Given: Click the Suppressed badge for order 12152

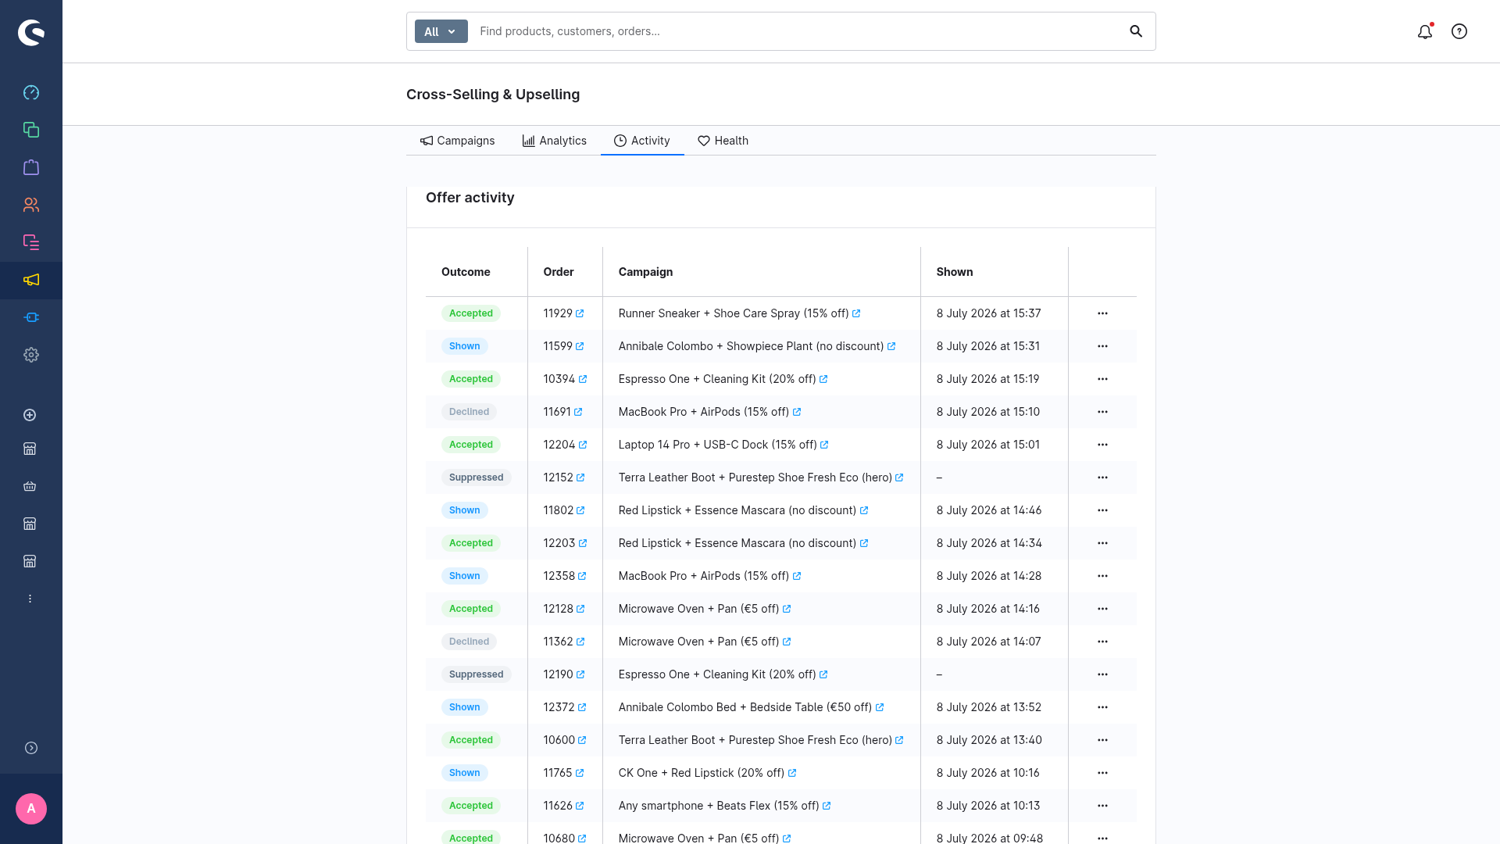Looking at the screenshot, I should tap(477, 477).
